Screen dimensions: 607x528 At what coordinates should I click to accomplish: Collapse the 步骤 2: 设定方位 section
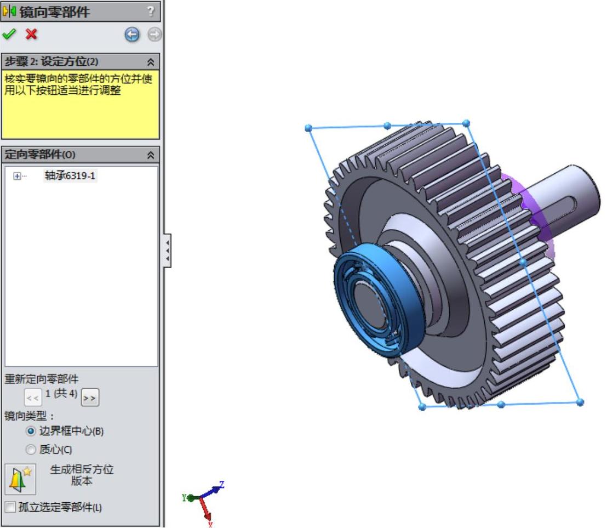pos(151,61)
